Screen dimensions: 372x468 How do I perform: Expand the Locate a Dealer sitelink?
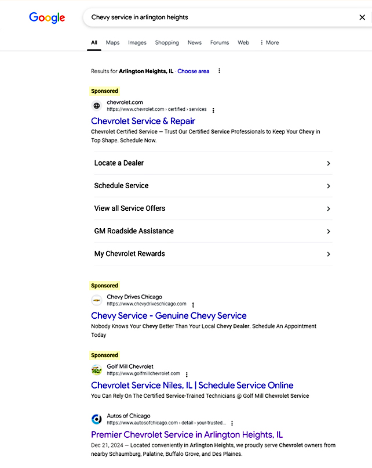pyautogui.click(x=329, y=163)
